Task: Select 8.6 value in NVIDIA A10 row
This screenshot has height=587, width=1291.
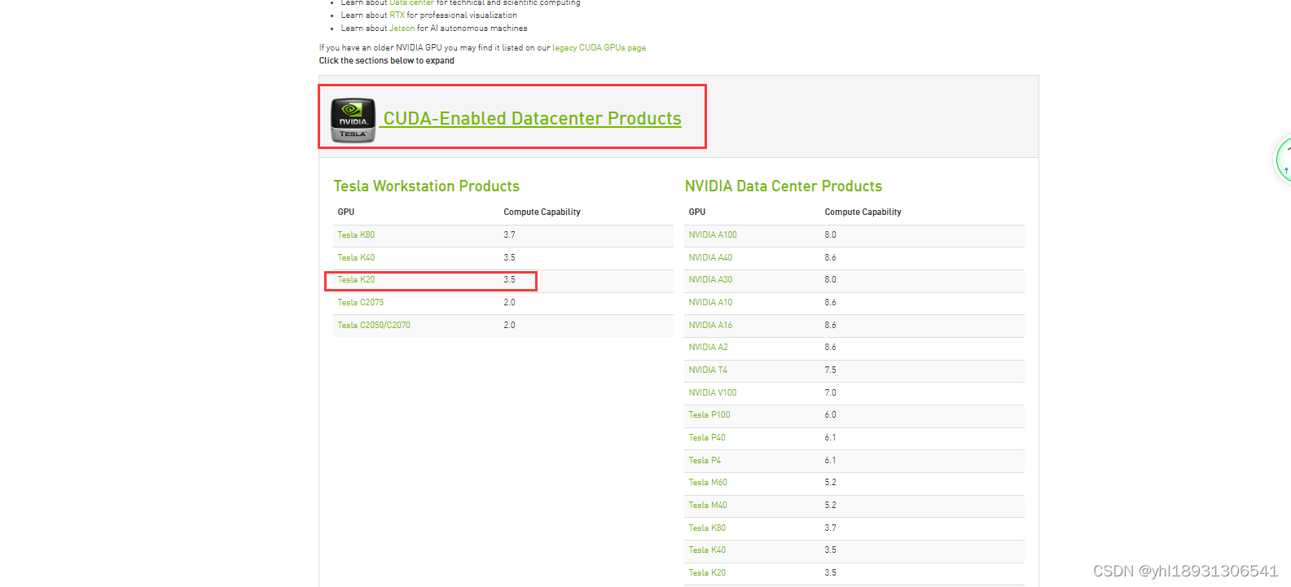Action: coord(830,303)
